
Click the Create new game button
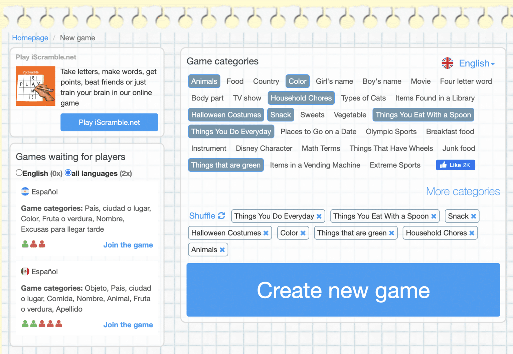pos(343,290)
